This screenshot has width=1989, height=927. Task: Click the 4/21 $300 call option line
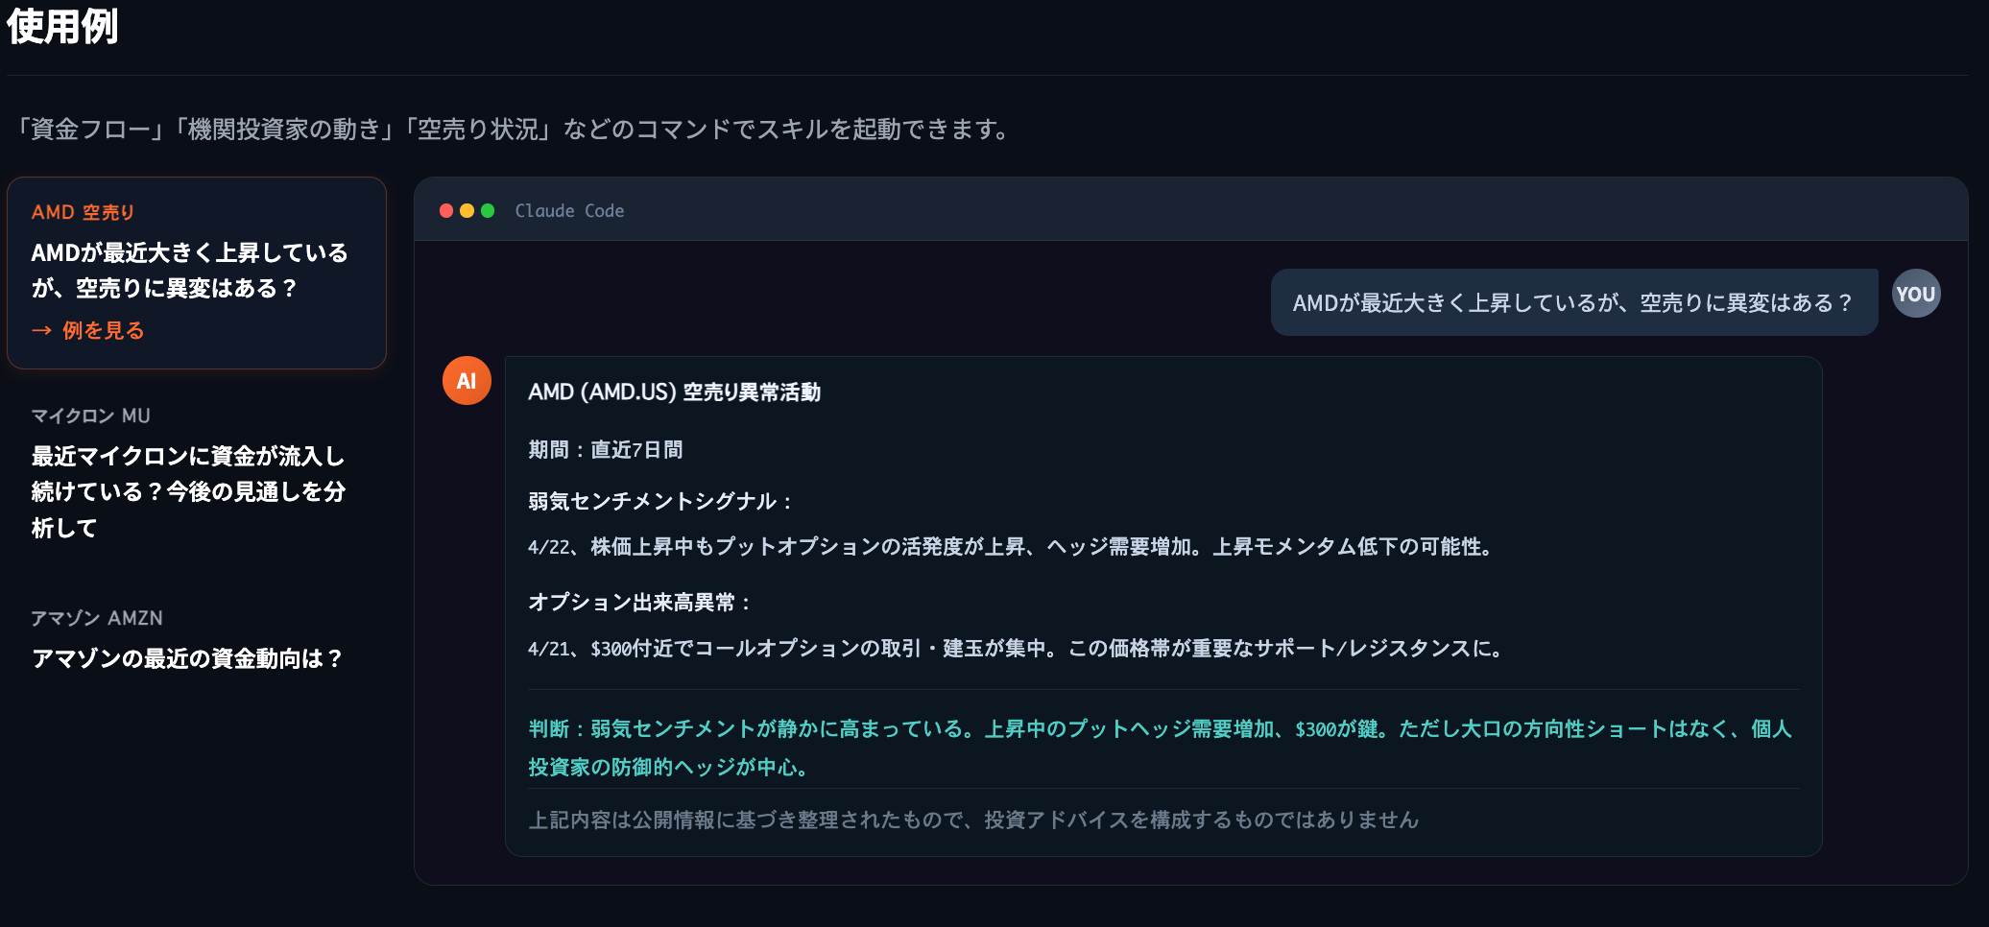coord(1018,648)
